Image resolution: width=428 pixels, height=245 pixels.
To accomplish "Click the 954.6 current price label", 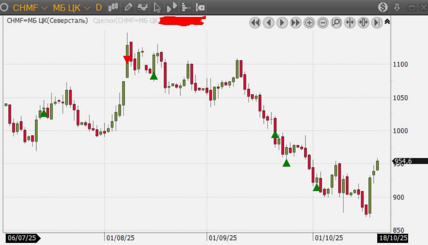I will (x=402, y=161).
